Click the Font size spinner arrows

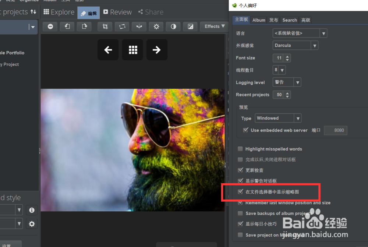pos(287,58)
